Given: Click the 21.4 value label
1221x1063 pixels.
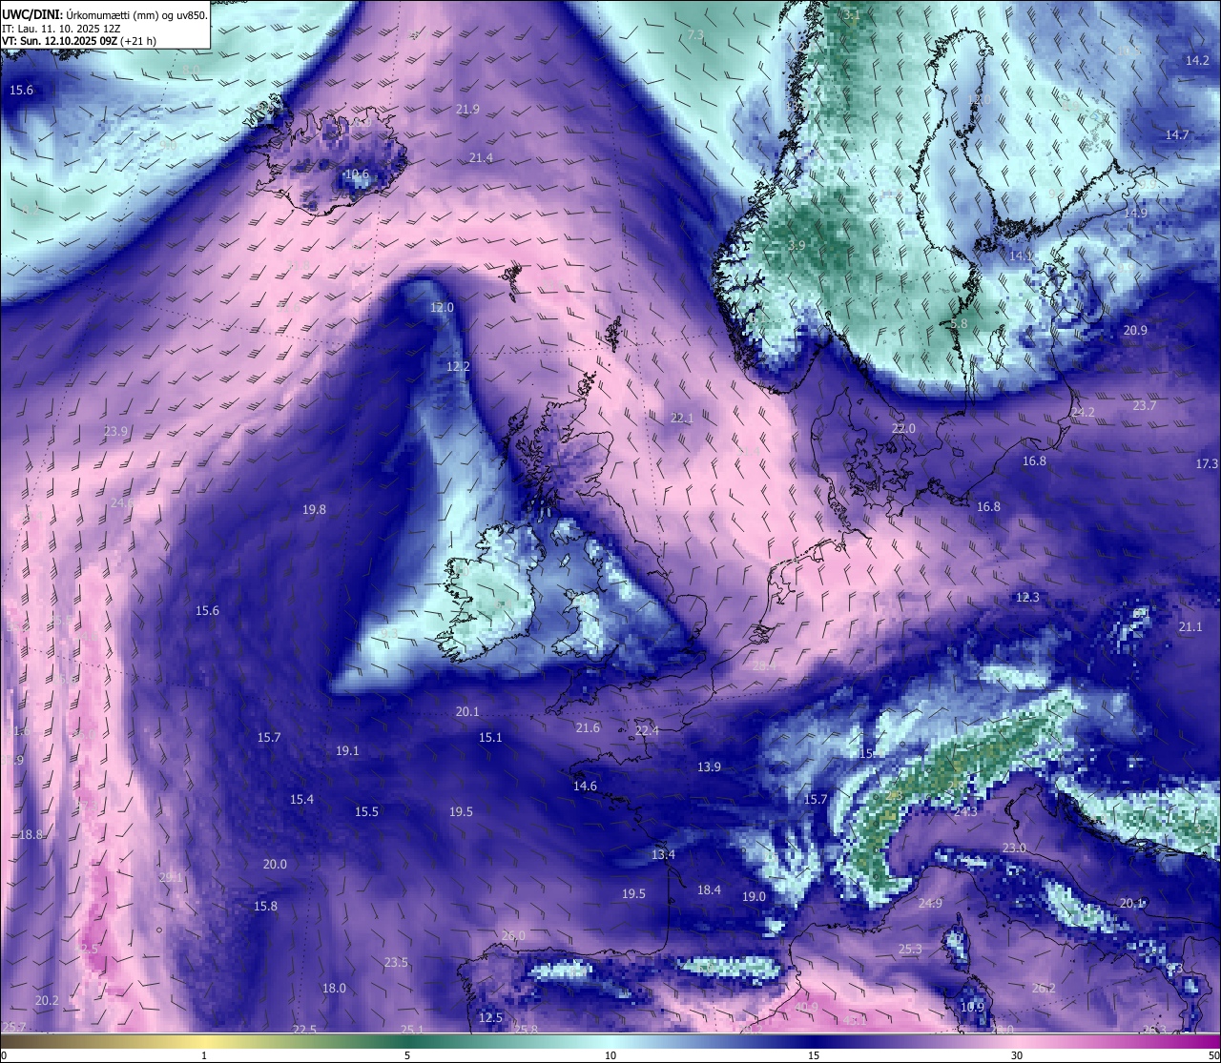Looking at the screenshot, I should coord(481,157).
